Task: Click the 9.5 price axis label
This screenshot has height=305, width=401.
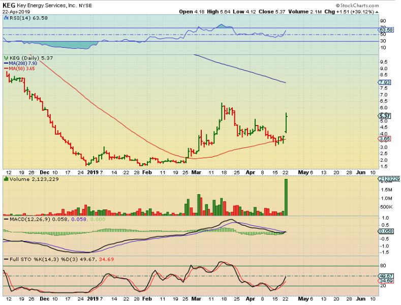Action: click(384, 62)
